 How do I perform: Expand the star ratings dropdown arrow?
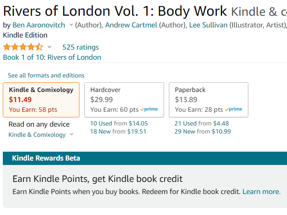click(50, 47)
